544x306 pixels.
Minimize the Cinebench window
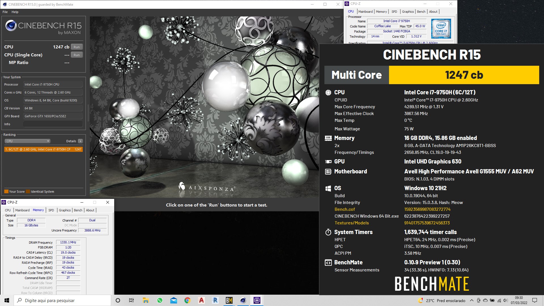[x=312, y=4]
